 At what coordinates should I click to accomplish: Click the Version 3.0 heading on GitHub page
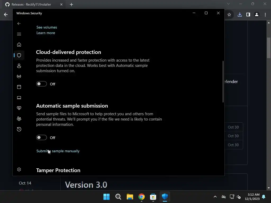click(x=86, y=185)
